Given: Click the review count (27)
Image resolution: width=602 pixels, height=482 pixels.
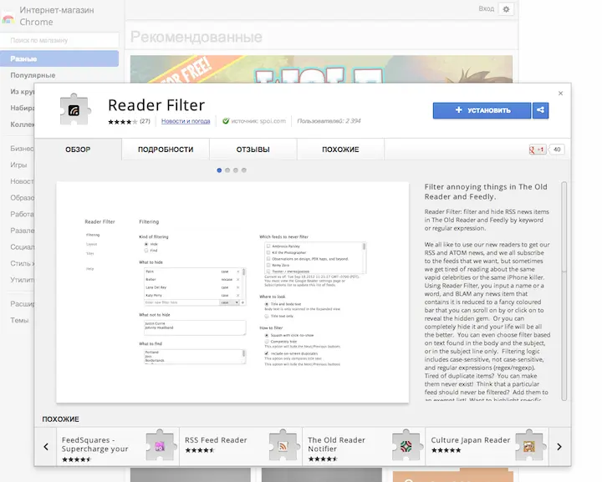Looking at the screenshot, I should pyautogui.click(x=145, y=121).
